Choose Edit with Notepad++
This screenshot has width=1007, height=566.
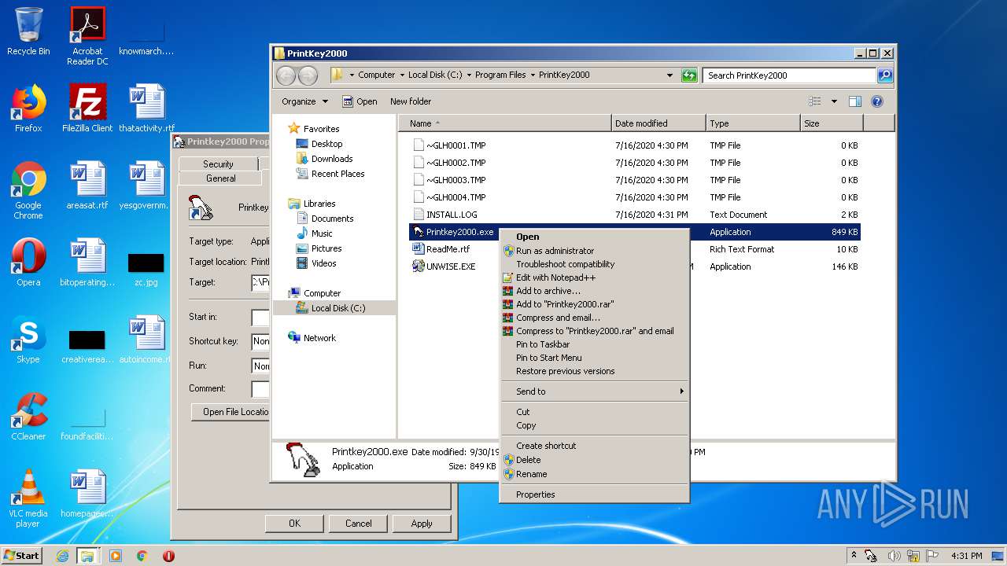[x=595, y=277]
